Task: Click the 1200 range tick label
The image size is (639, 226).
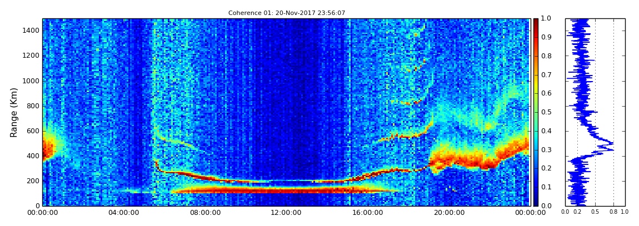Action: pyautogui.click(x=31, y=56)
